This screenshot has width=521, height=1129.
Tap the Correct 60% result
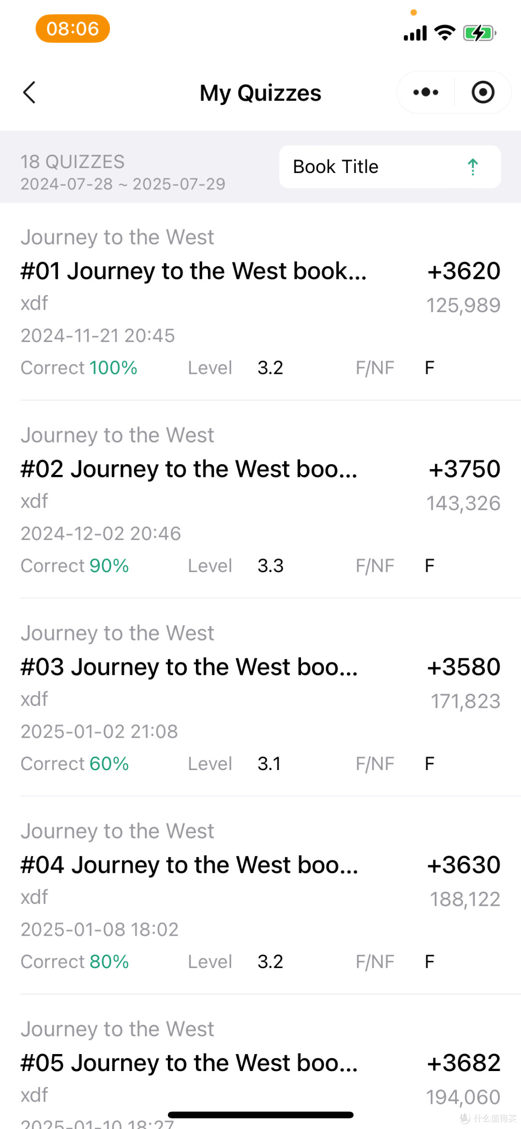[75, 764]
